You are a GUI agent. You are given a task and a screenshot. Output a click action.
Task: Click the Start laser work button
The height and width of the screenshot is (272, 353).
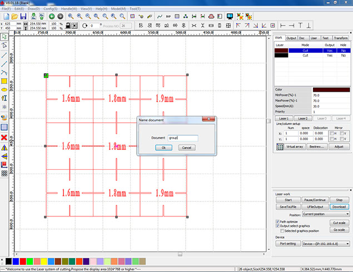(x=288, y=200)
